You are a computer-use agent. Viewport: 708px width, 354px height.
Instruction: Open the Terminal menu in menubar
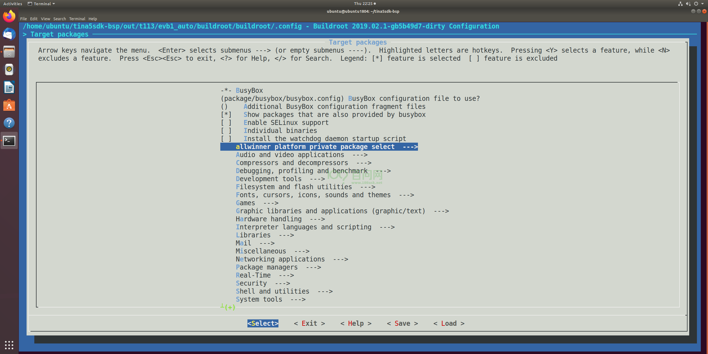pyautogui.click(x=77, y=19)
